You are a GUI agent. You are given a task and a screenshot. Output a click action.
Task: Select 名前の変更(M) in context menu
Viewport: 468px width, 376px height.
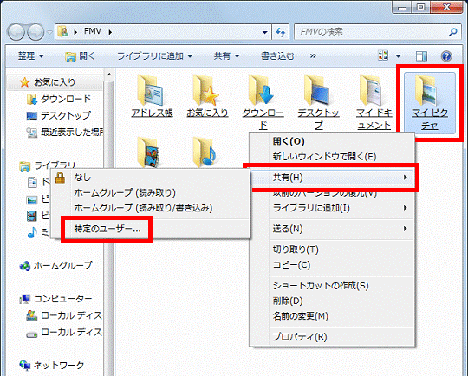click(332, 316)
